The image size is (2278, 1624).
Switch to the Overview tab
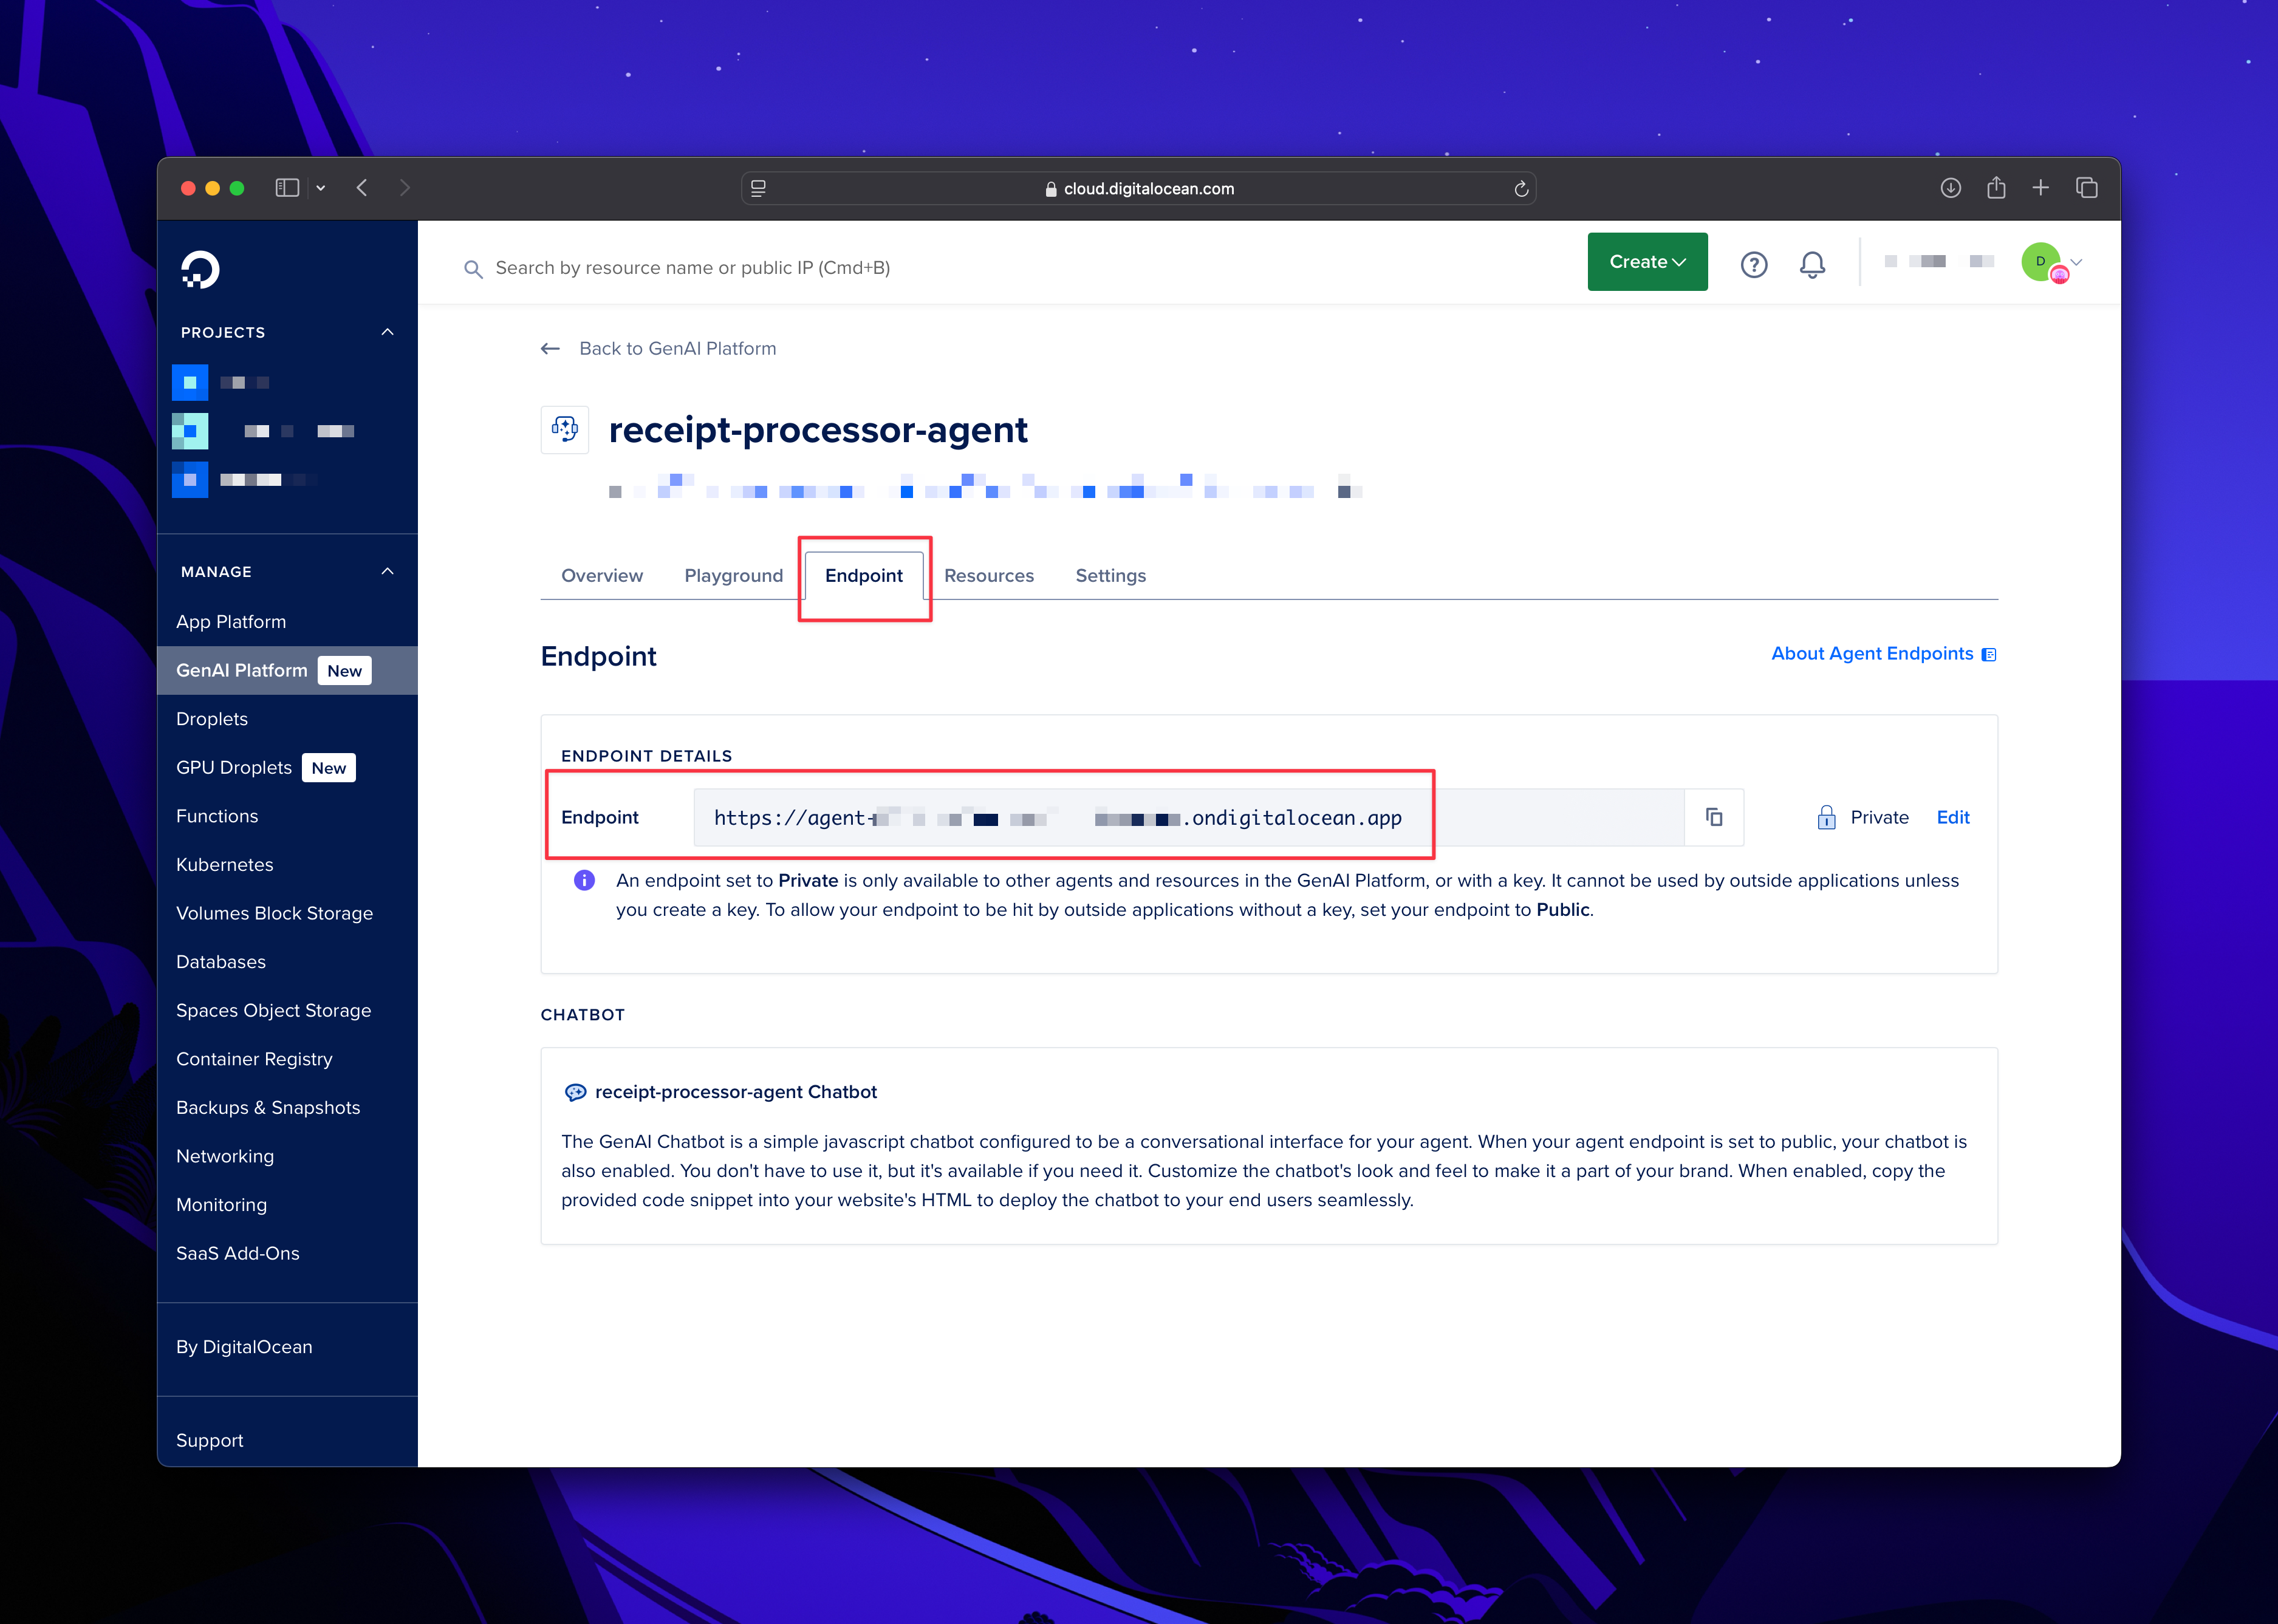click(602, 576)
